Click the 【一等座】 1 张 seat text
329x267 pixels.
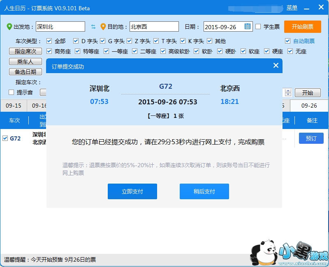point(166,116)
